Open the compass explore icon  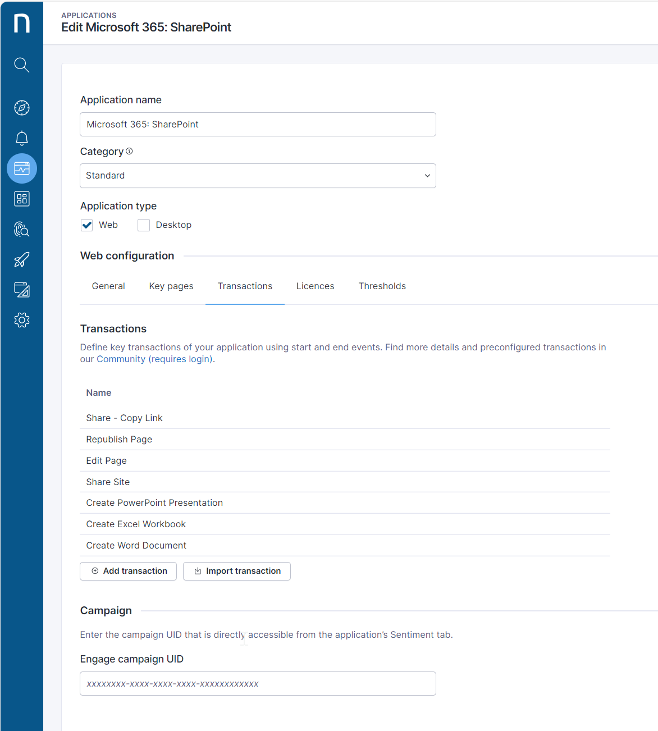22,108
